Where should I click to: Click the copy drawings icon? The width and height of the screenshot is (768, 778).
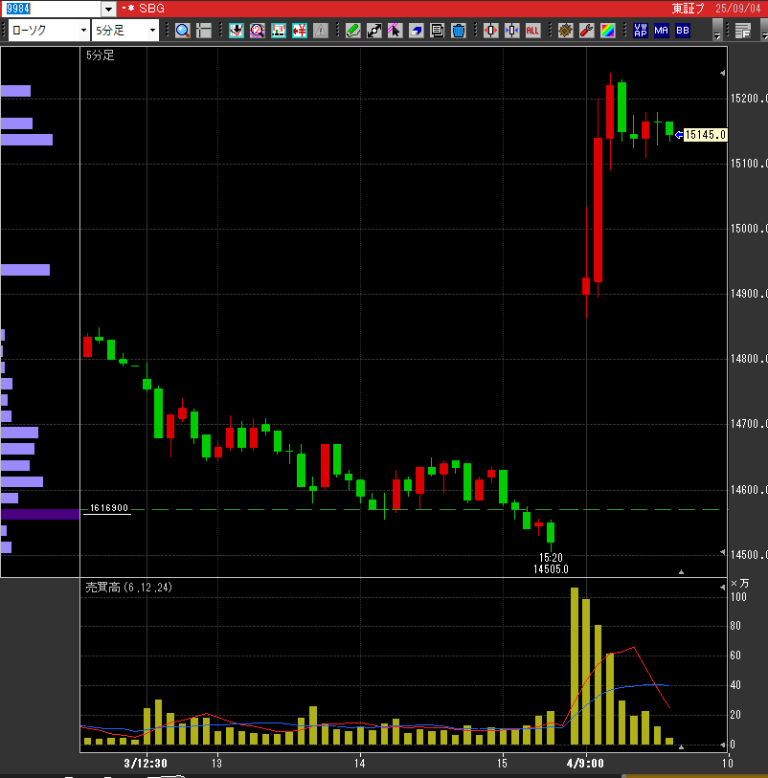click(438, 31)
